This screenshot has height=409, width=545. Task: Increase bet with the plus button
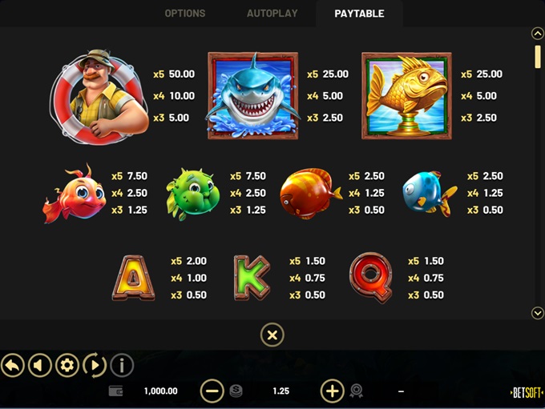point(333,391)
